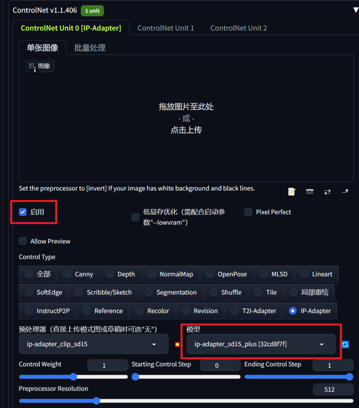
Task: Enable the Pixel Perfect checkbox
Action: coord(248,212)
